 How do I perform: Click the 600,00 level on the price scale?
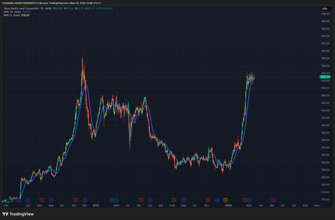(325, 51)
